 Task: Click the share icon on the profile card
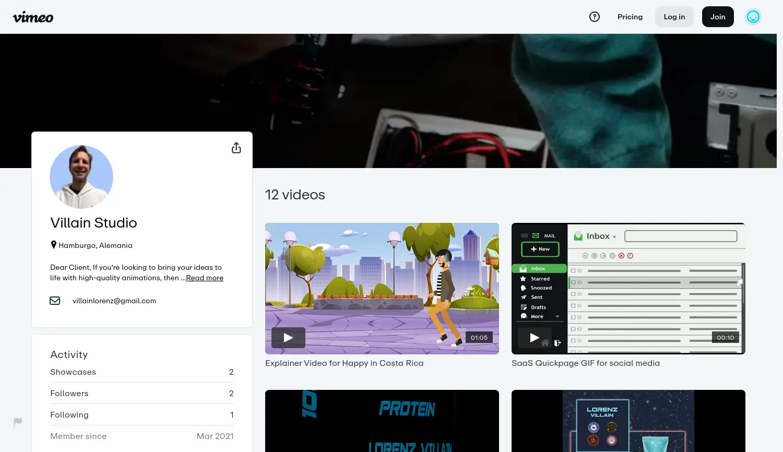[x=236, y=148]
